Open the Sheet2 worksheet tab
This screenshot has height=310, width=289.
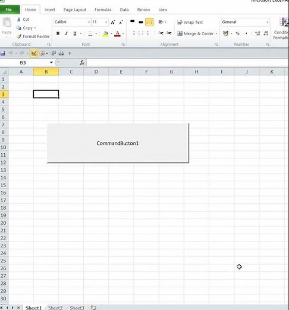(x=55, y=308)
